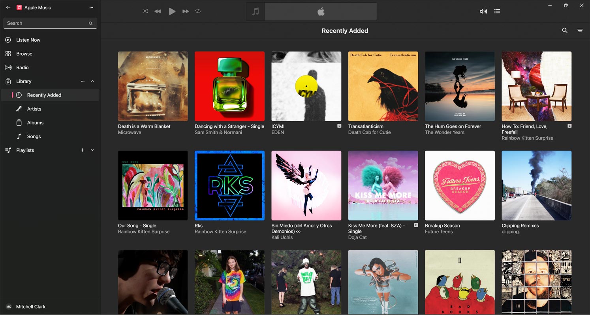Click the magnifier icon inside the Search box

click(x=90, y=23)
